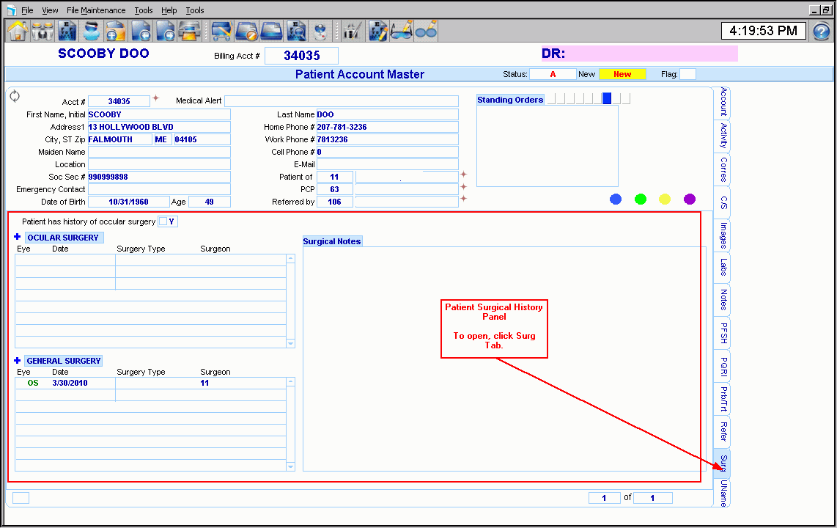Click the GENERAL SURGERY section header

click(64, 361)
